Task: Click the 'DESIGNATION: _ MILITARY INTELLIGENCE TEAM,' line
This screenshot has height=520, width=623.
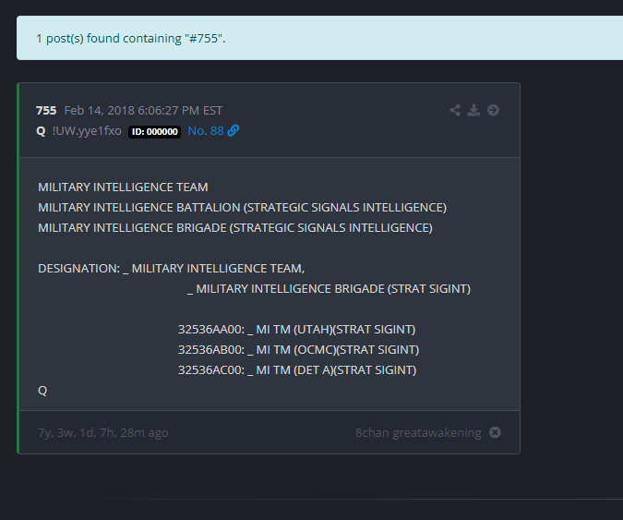Action: (x=172, y=269)
